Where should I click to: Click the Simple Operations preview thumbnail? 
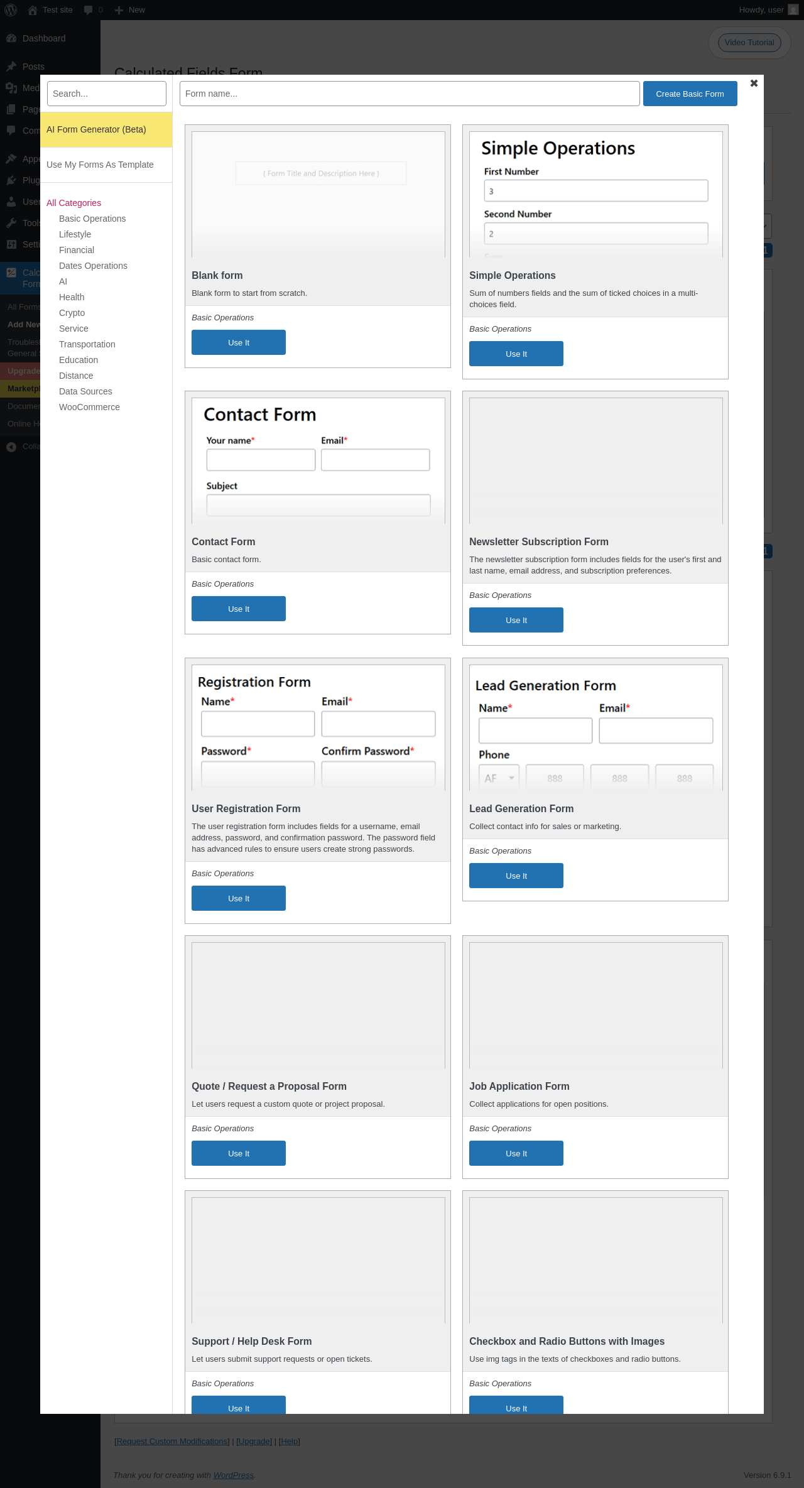[596, 194]
